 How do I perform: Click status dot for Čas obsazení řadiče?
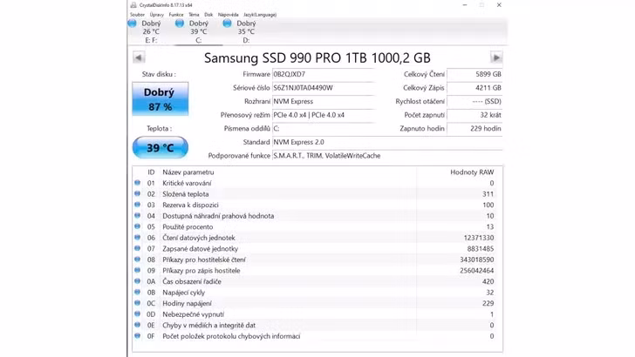click(x=138, y=281)
